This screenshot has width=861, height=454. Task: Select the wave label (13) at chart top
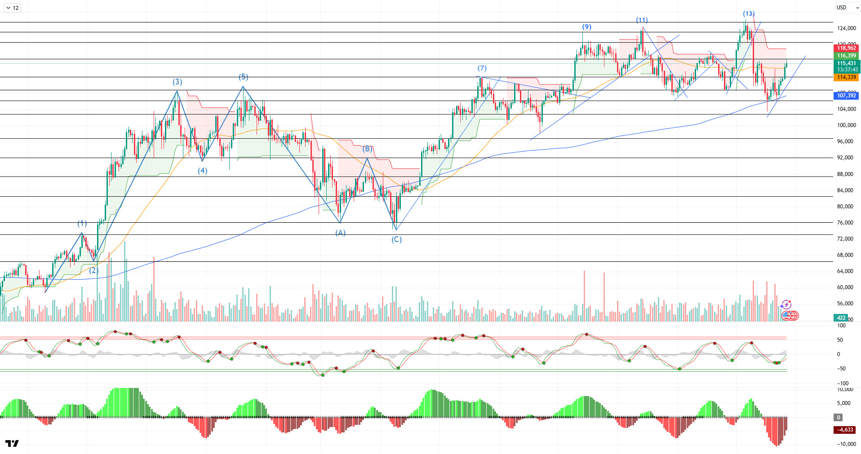[749, 13]
